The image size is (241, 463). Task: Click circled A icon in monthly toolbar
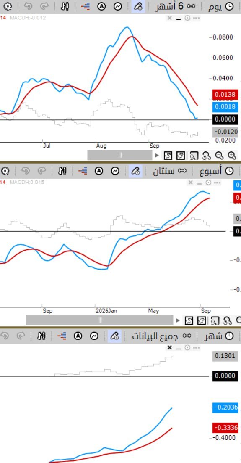pos(78,336)
